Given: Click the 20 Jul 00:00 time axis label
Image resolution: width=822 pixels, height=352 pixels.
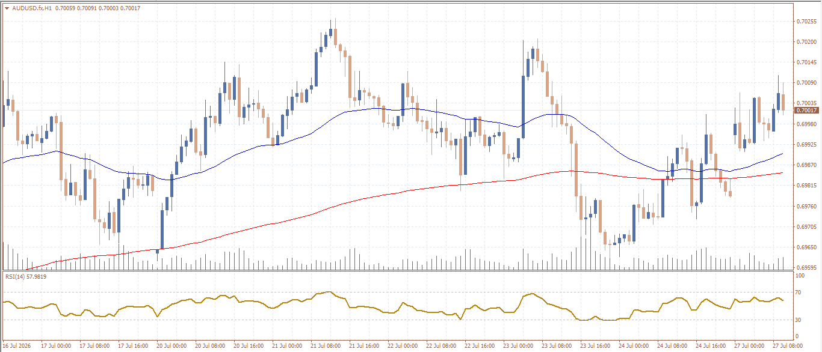Looking at the screenshot, I should coord(172,346).
